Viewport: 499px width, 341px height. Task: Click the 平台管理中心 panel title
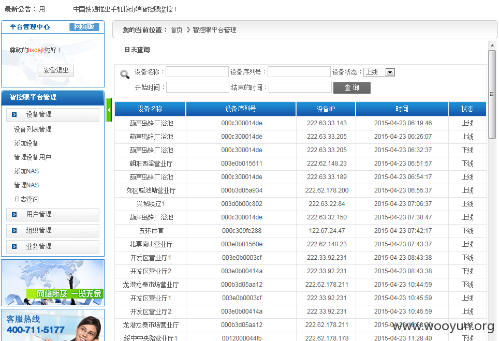pos(30,27)
